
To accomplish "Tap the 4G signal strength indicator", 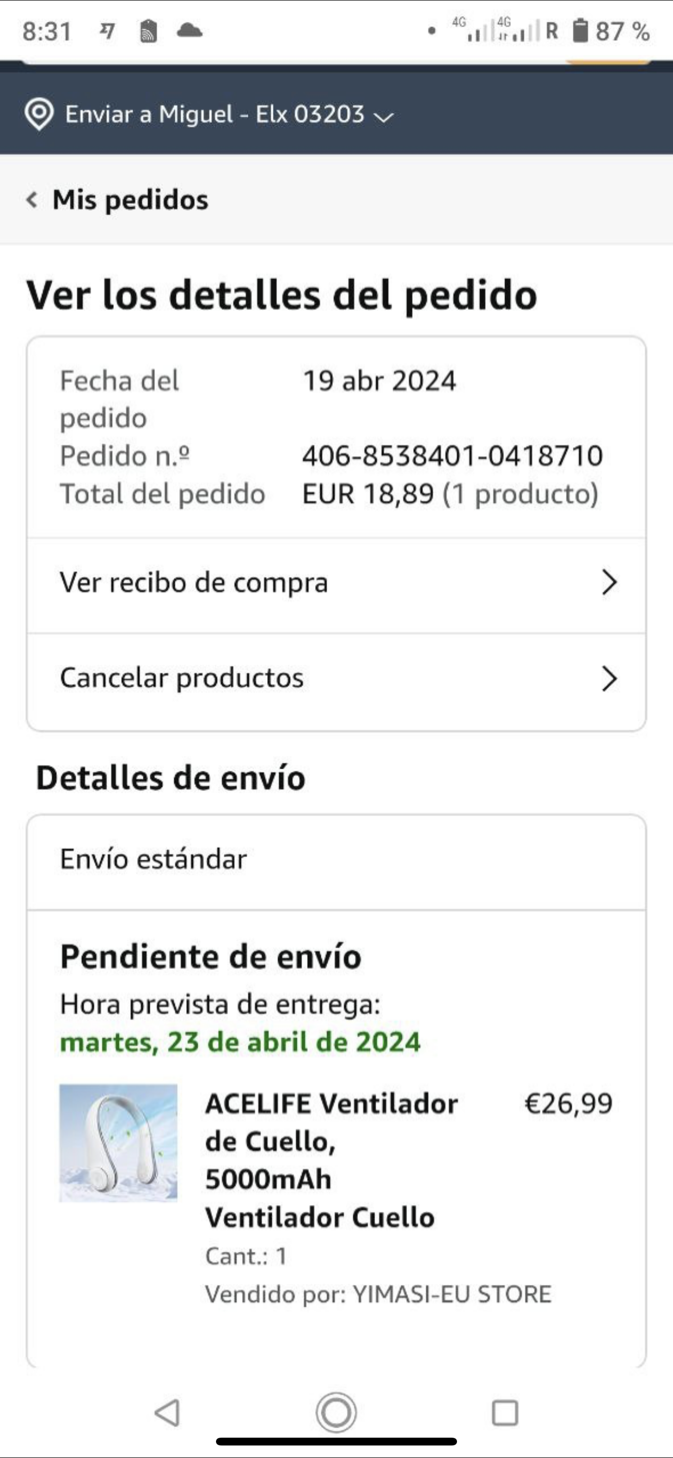I will point(476,31).
